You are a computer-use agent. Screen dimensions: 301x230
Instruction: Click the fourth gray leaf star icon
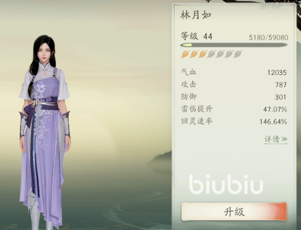[211, 54]
